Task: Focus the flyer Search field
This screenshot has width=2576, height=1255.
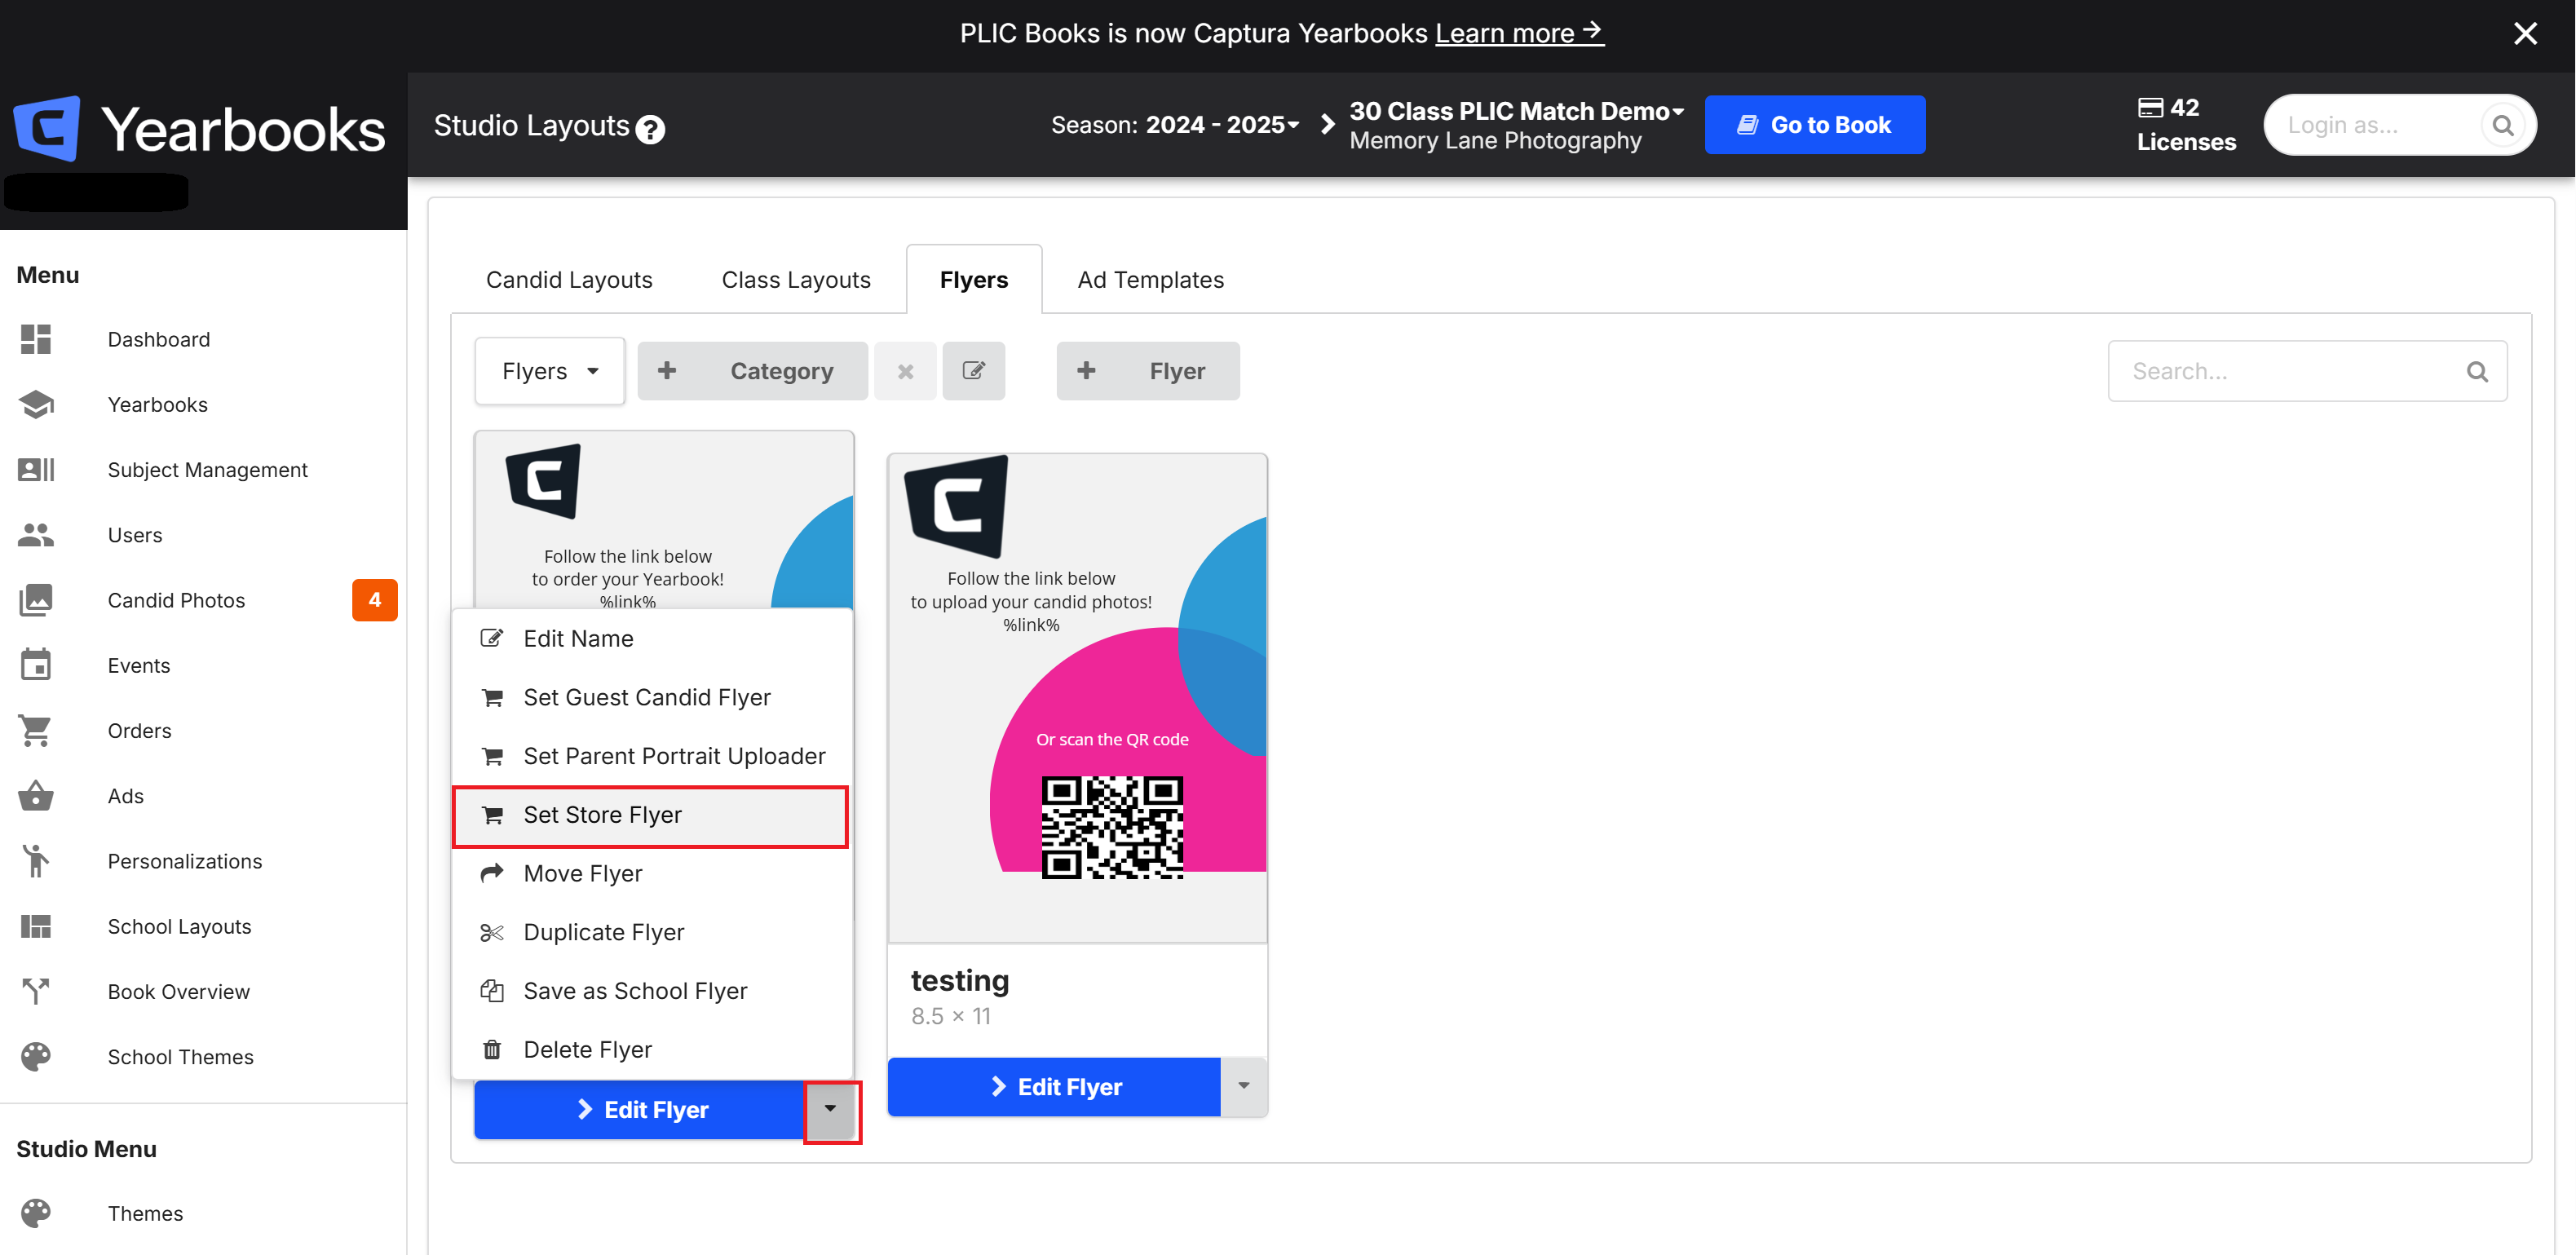Action: [x=2306, y=371]
